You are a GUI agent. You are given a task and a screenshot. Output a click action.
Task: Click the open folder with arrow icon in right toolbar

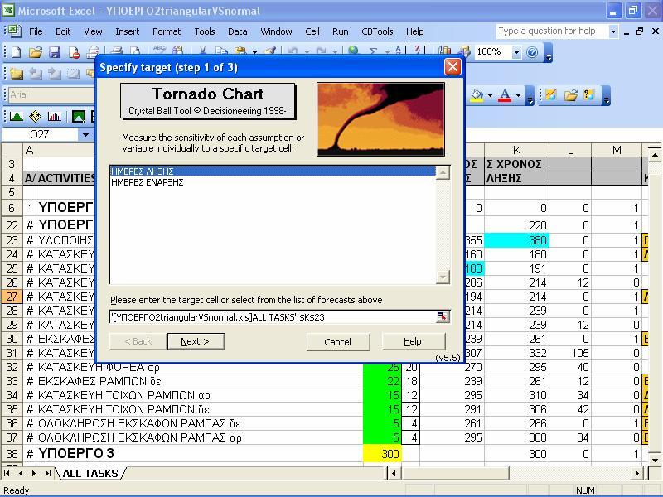(x=570, y=94)
